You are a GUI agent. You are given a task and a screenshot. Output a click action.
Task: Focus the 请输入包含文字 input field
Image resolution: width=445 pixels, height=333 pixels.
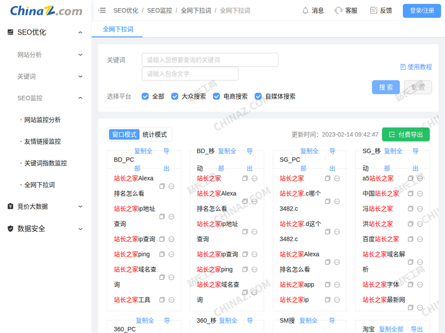(x=190, y=74)
